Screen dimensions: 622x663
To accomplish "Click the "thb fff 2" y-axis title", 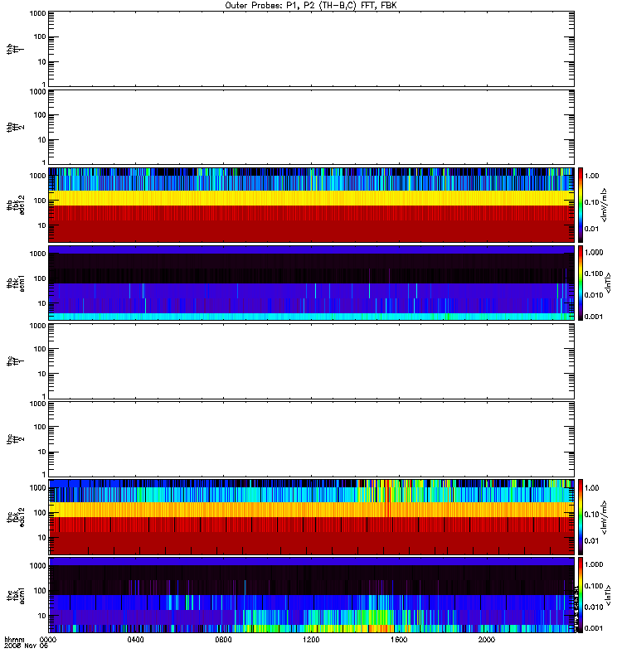I will tap(15, 127).
